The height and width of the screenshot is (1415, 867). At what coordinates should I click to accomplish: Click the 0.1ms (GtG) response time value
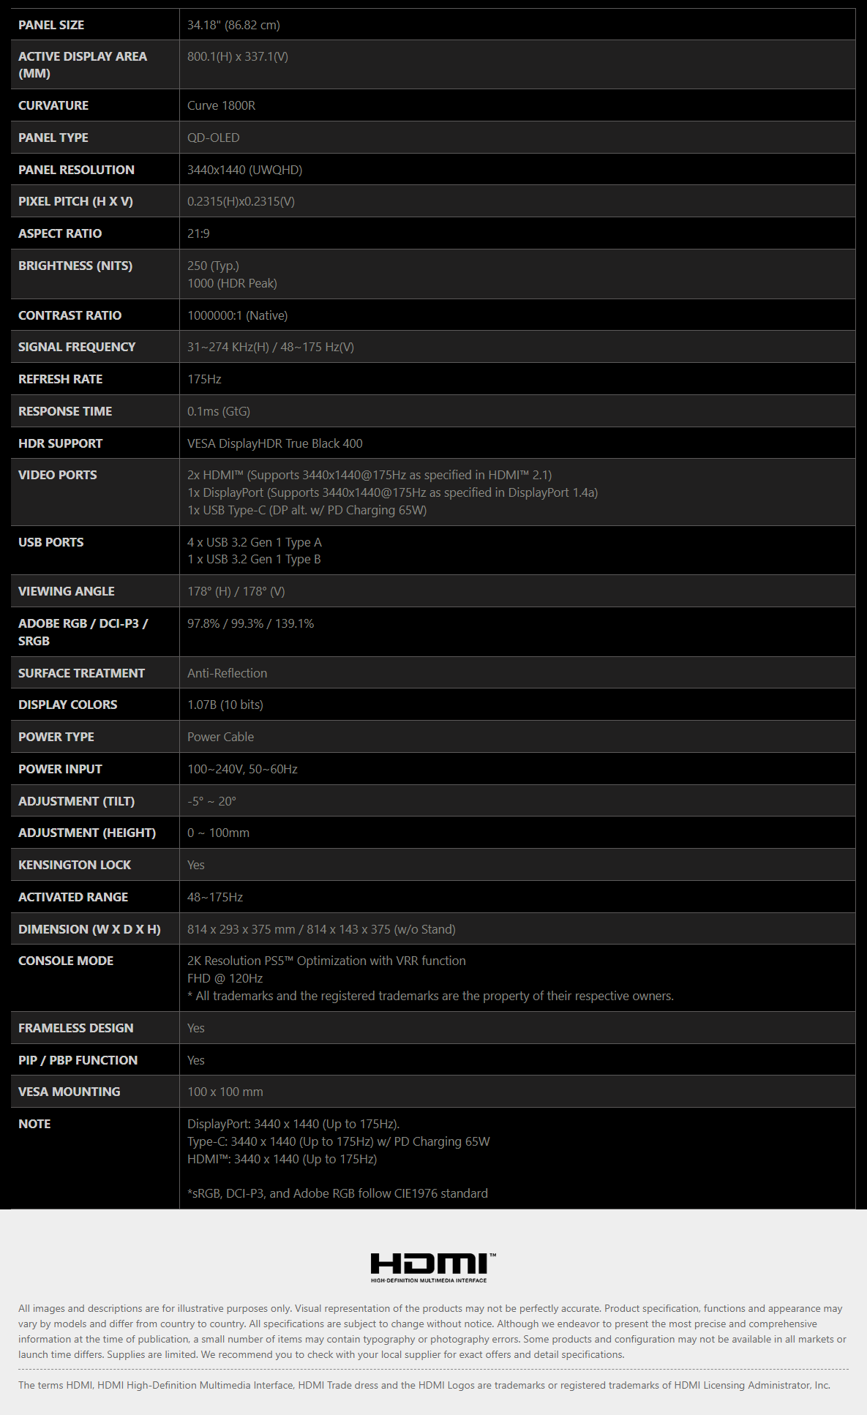click(x=218, y=411)
